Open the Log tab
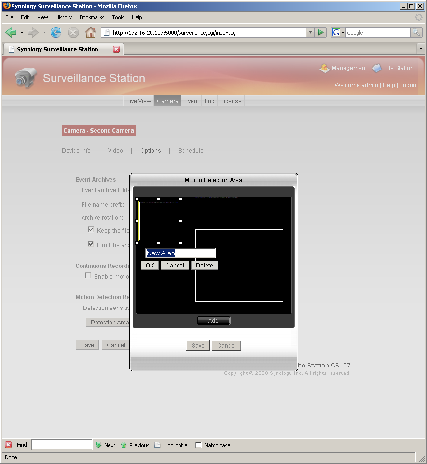The height and width of the screenshot is (464, 427). pyautogui.click(x=209, y=101)
